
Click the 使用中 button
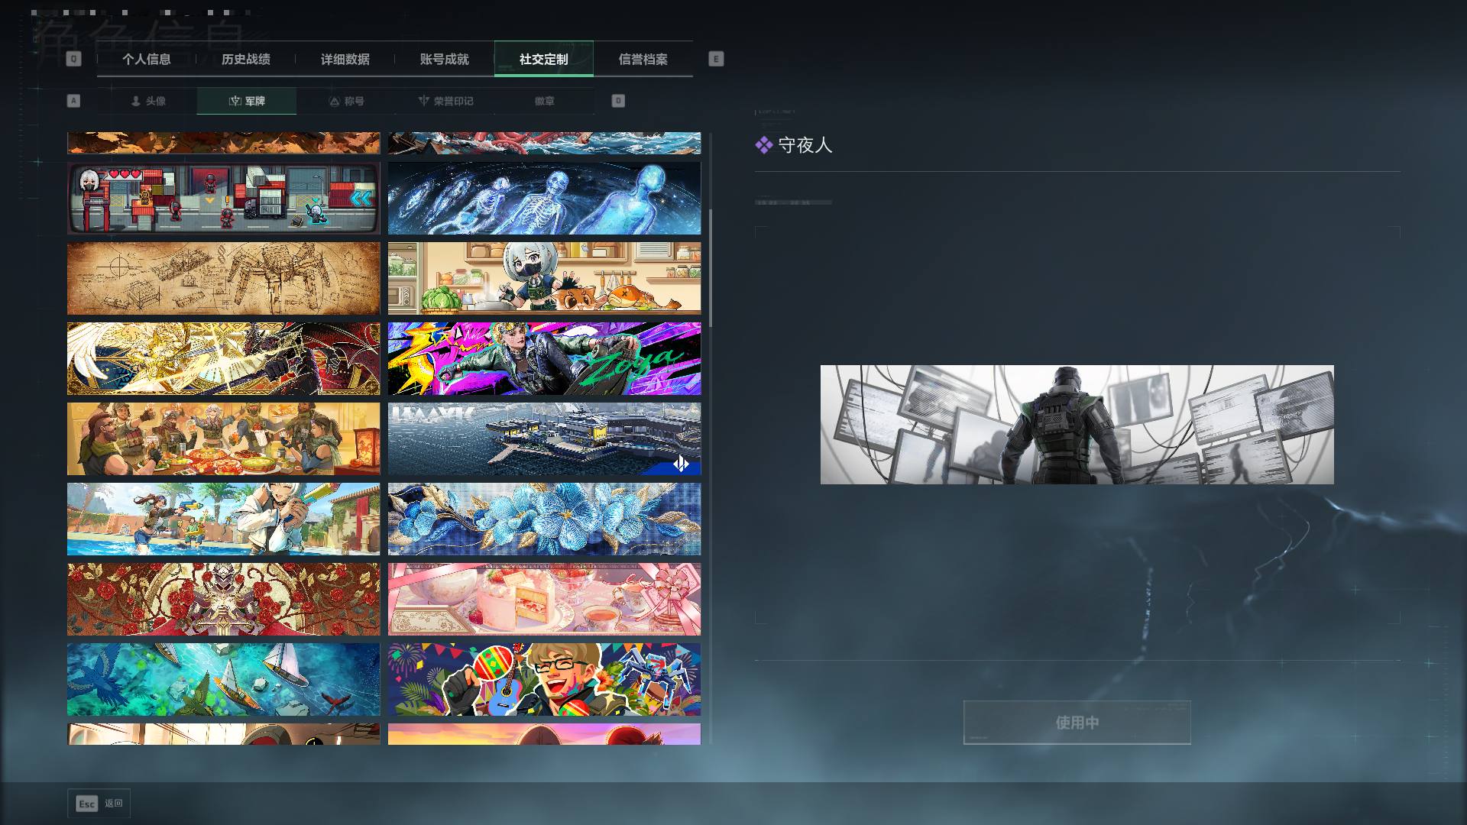click(x=1077, y=723)
